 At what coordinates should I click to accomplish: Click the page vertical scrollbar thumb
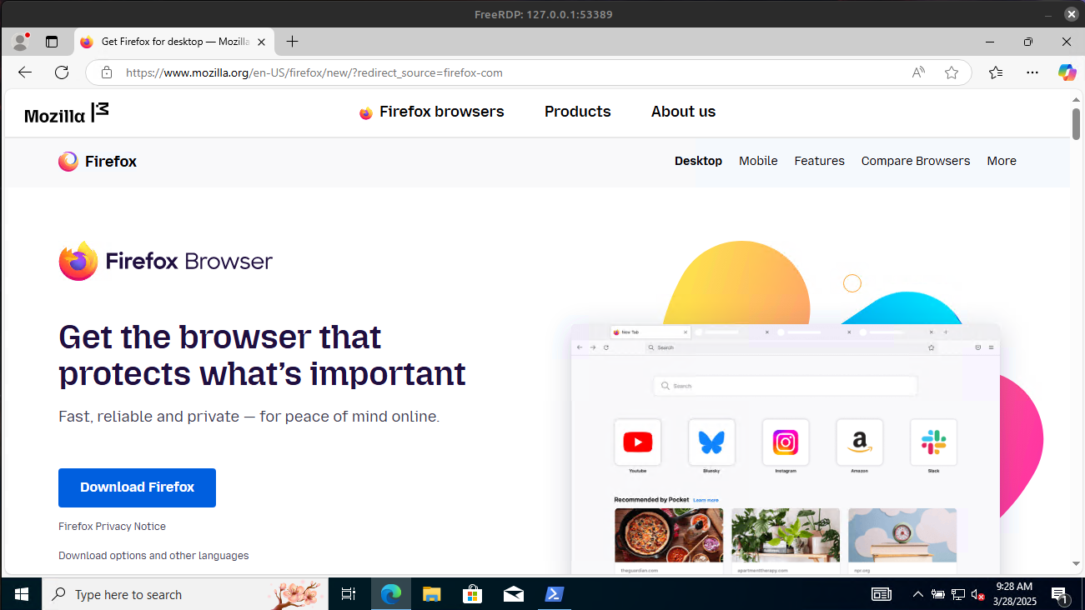[1076, 123]
